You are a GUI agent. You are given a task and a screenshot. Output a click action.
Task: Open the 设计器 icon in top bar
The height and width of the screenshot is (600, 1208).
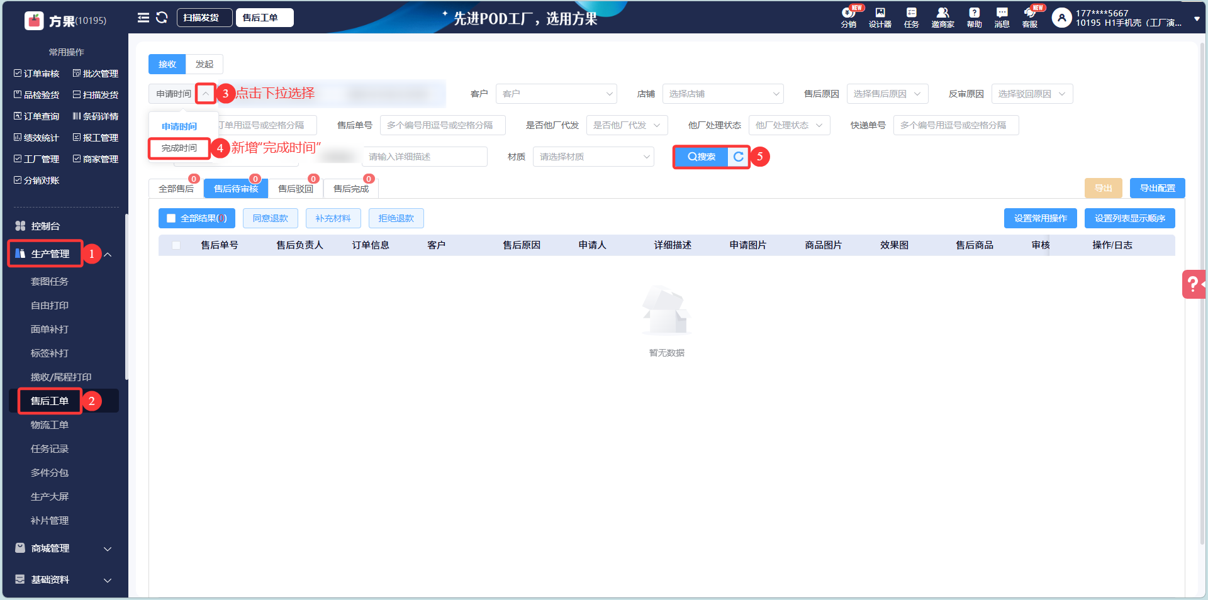(880, 17)
